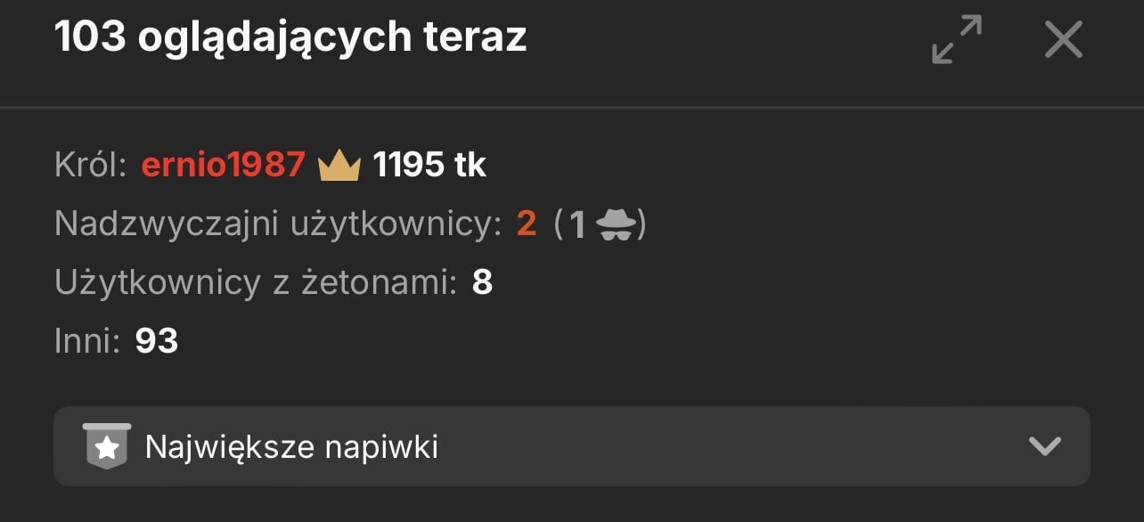Screen dimensions: 1144x522
Task: Click the Inni label
Action: [x=86, y=340]
